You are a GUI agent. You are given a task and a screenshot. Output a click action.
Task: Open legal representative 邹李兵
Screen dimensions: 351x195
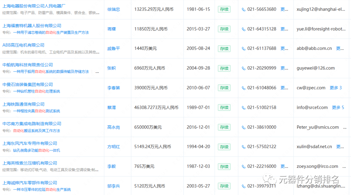pos(113,186)
